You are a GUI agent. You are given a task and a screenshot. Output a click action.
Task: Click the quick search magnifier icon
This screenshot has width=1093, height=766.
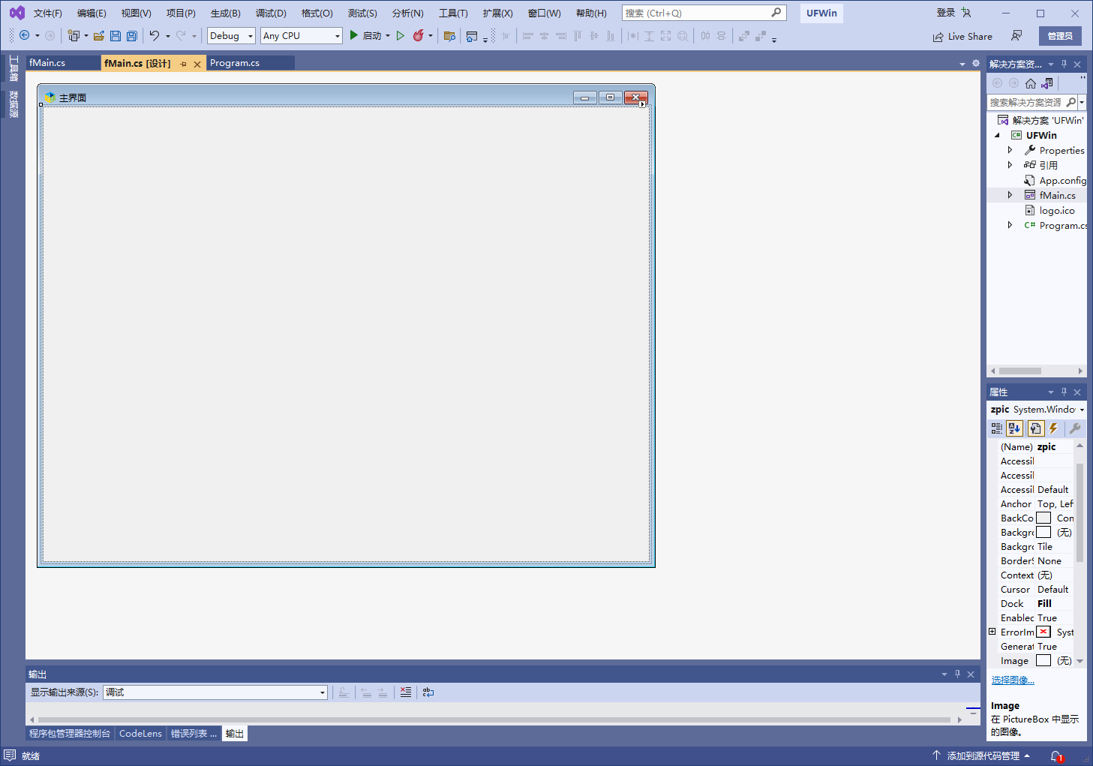pos(776,13)
